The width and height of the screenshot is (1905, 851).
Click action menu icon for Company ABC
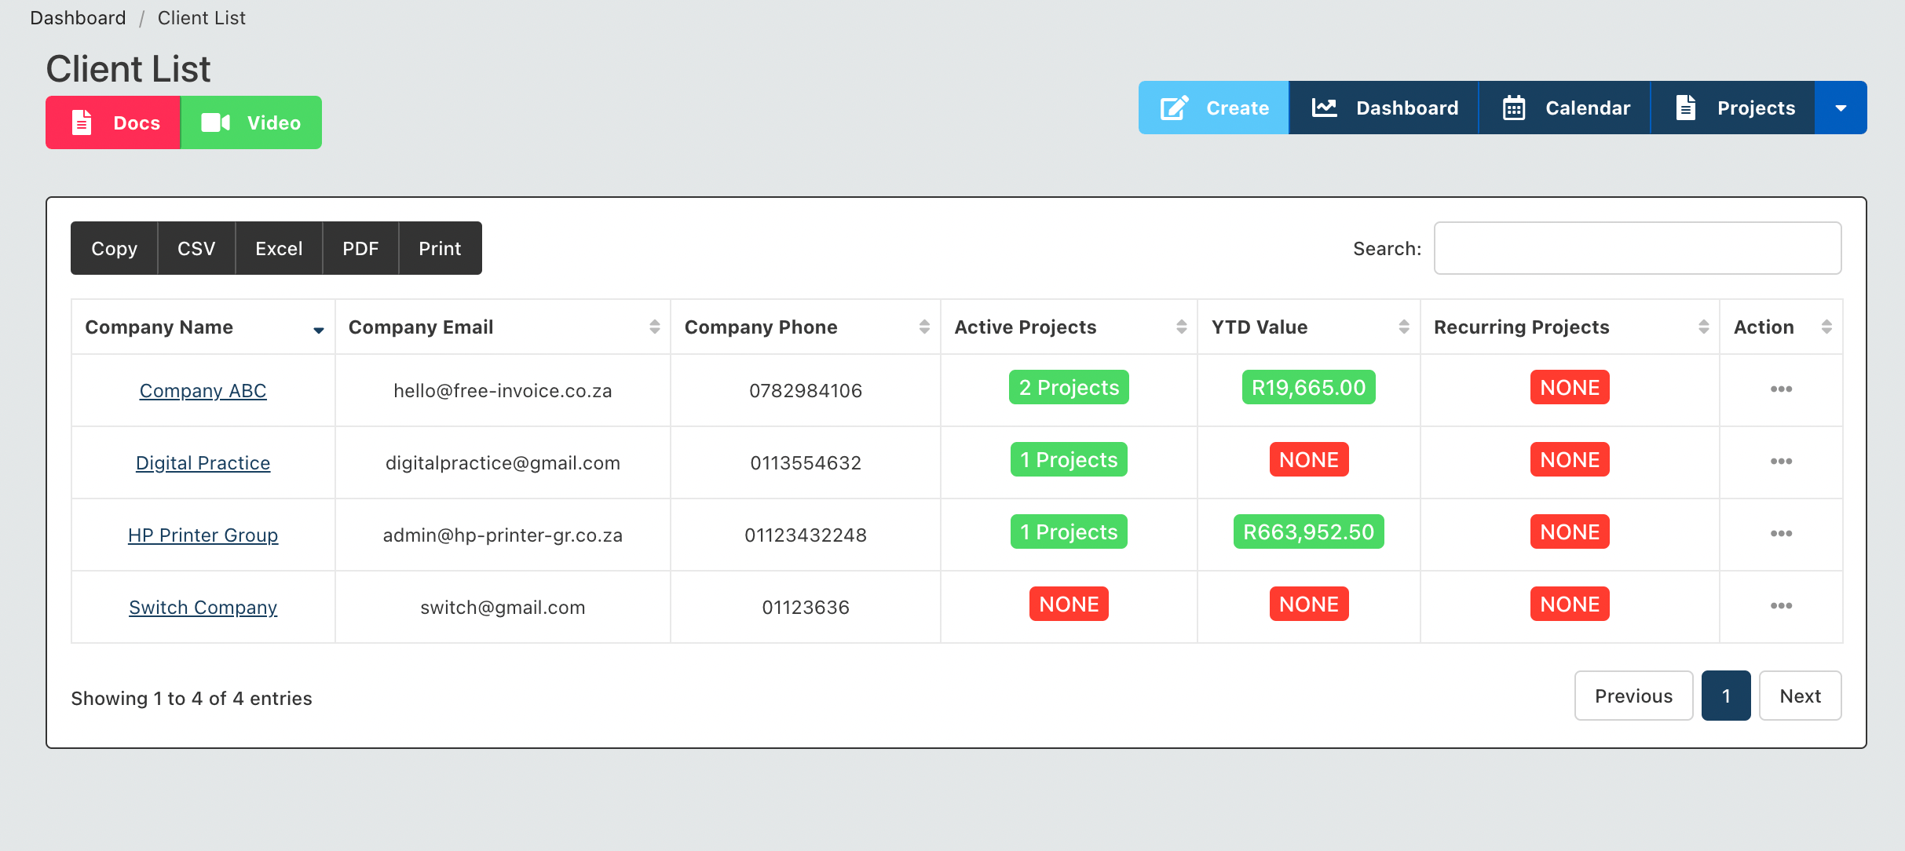[1779, 389]
